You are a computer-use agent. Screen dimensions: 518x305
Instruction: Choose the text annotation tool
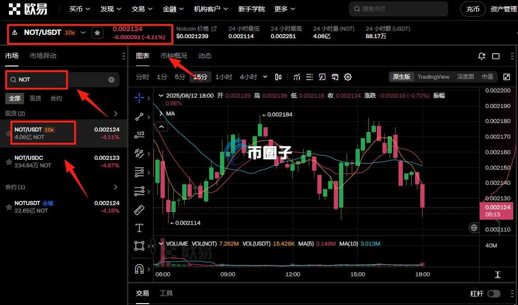(x=139, y=228)
